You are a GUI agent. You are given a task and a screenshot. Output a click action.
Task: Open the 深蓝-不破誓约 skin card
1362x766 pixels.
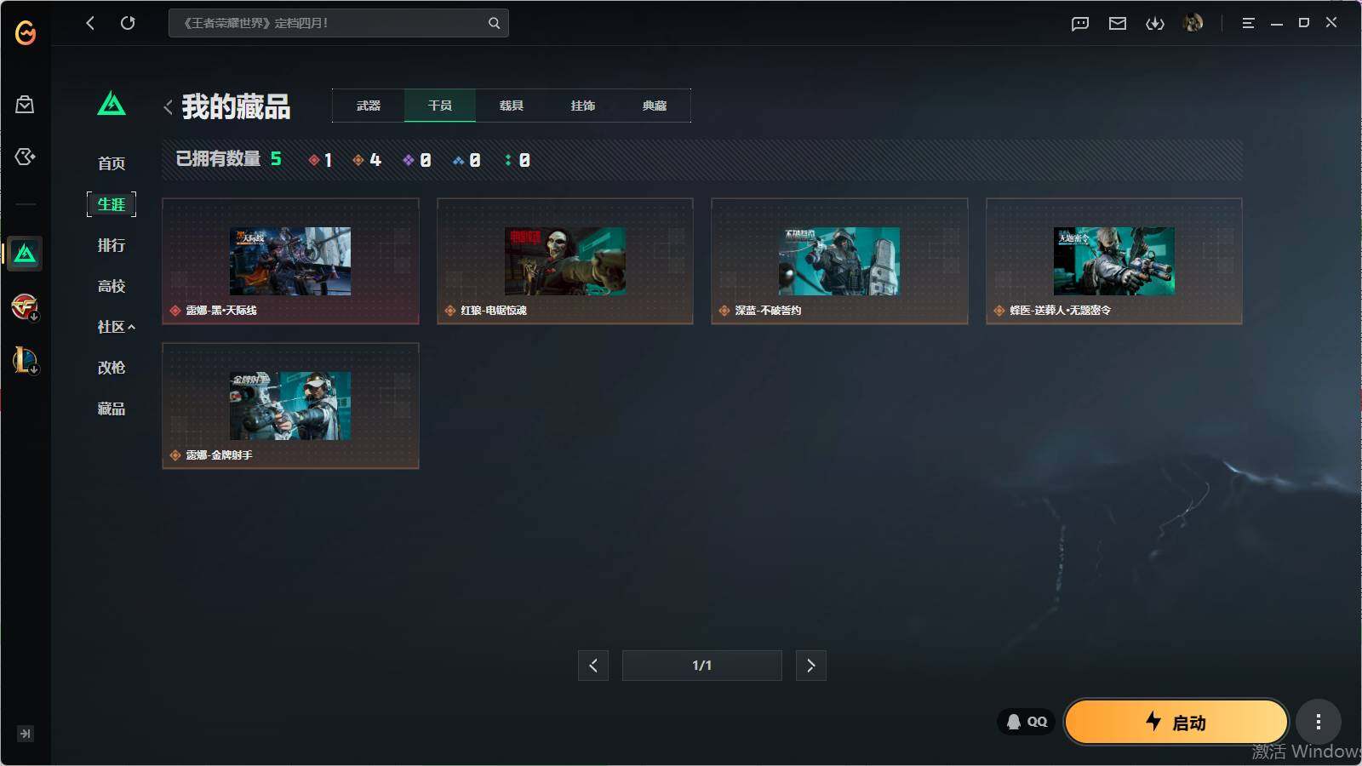(x=839, y=261)
